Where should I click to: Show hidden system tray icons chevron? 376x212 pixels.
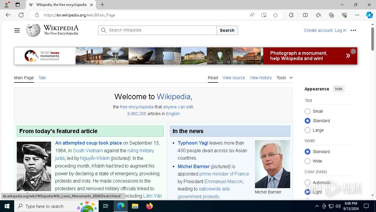pos(317,206)
